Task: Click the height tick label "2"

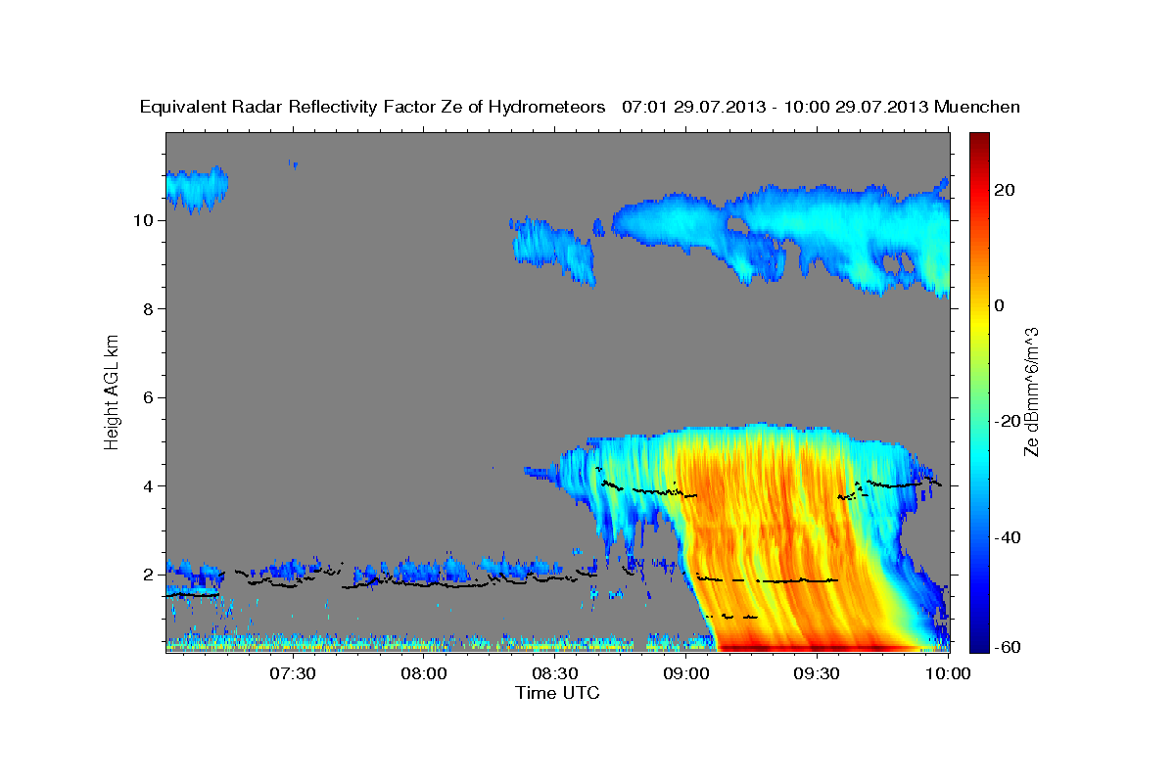Action: (x=151, y=575)
